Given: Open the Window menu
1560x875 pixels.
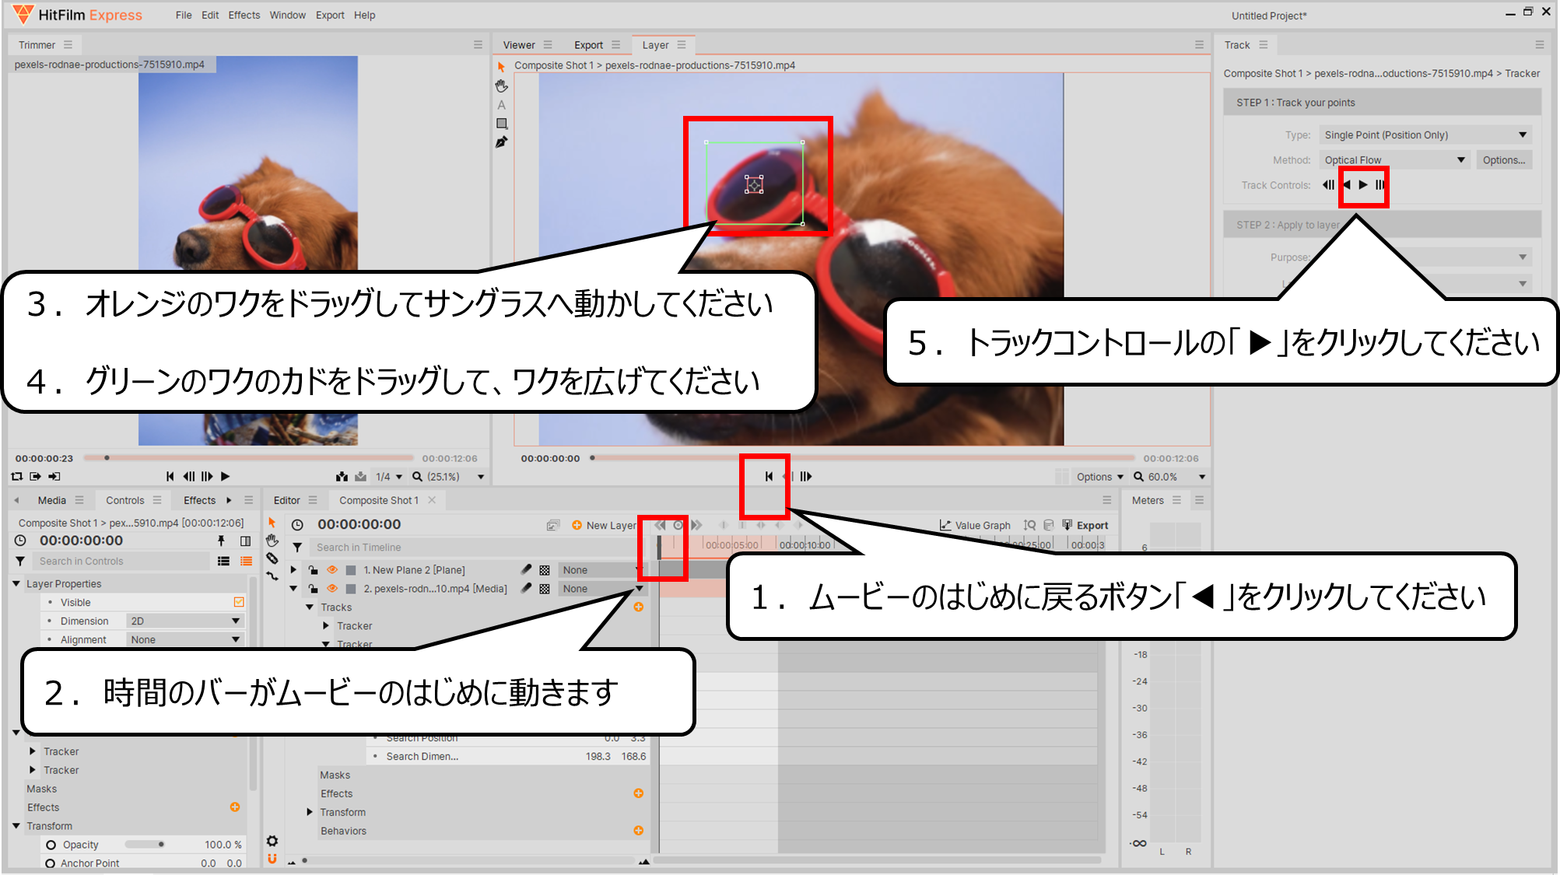Looking at the screenshot, I should click(287, 15).
